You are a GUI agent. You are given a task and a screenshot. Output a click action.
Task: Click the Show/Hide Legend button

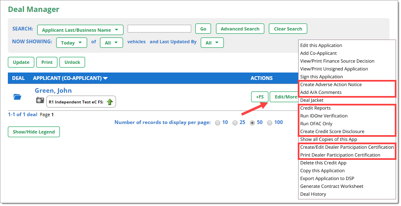[34, 132]
